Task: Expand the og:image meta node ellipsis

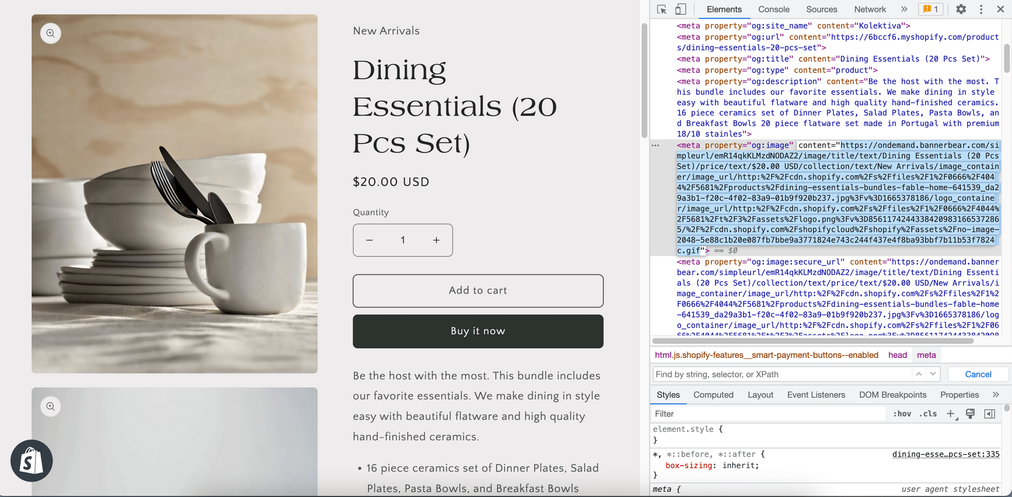Action: pos(654,145)
